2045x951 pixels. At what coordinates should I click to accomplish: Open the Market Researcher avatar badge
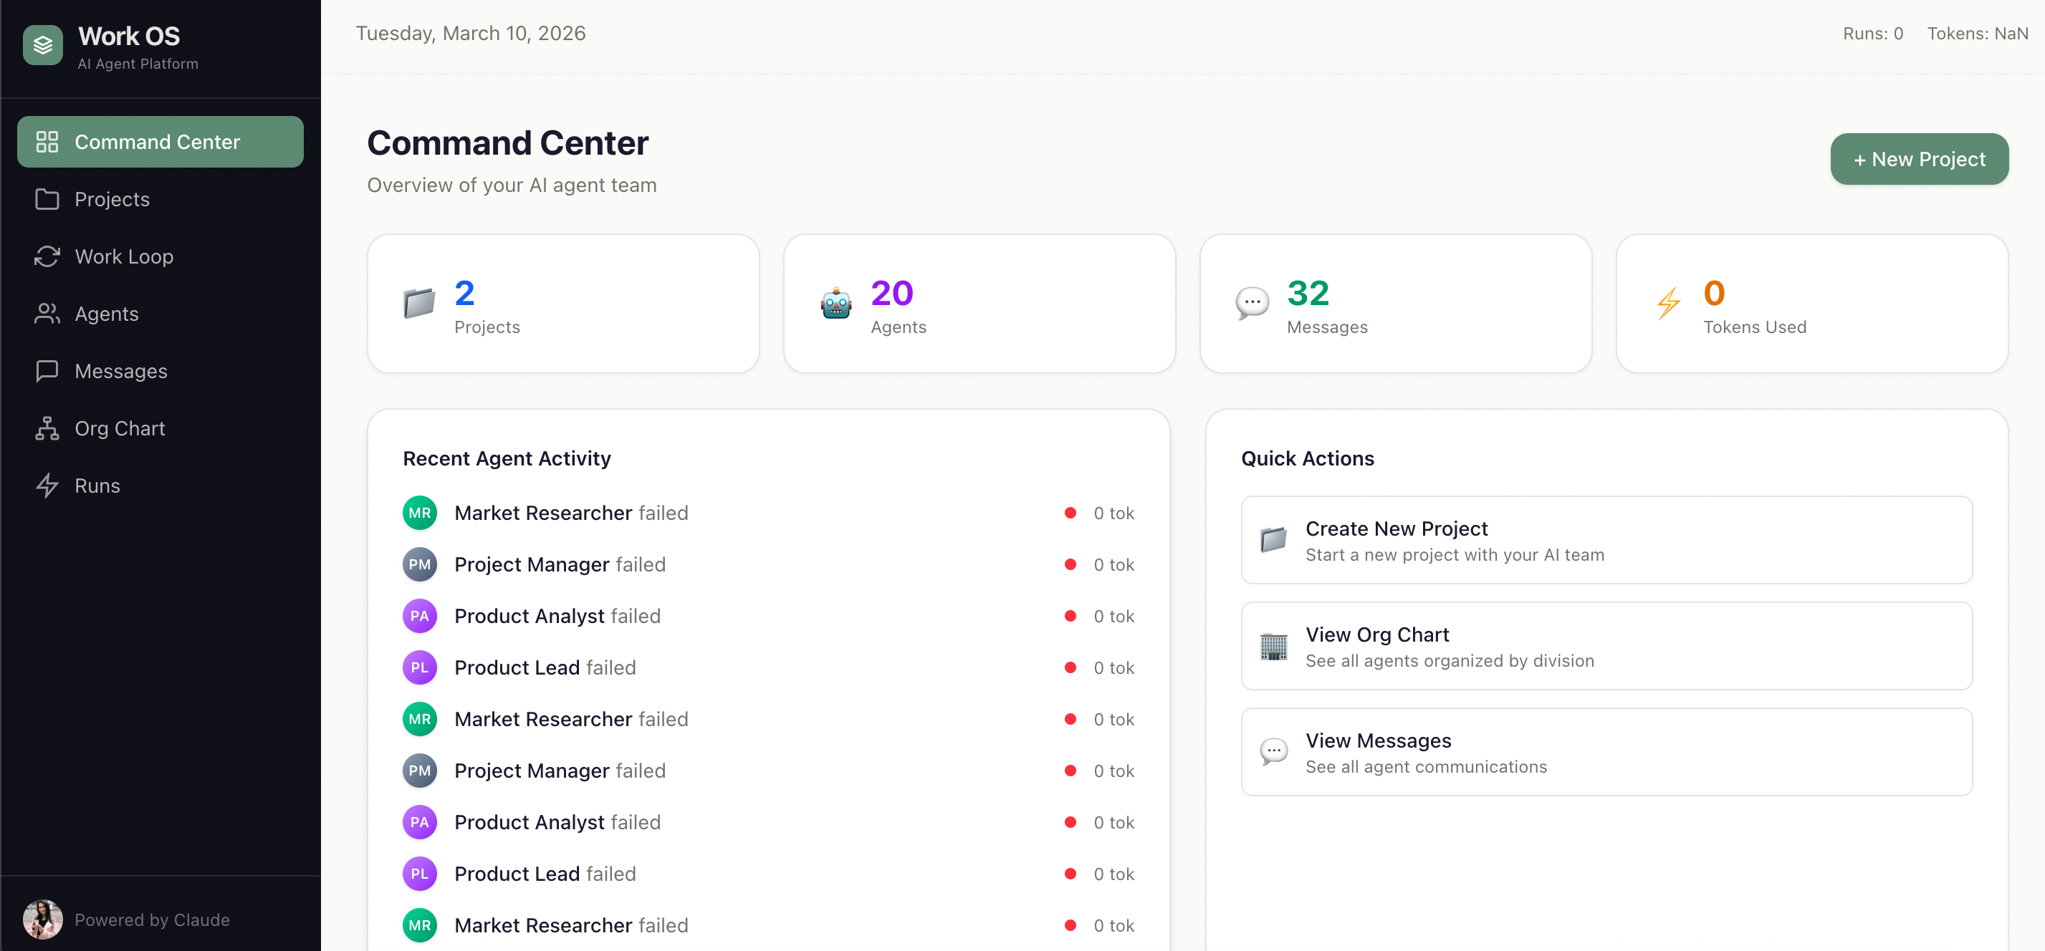pos(419,513)
